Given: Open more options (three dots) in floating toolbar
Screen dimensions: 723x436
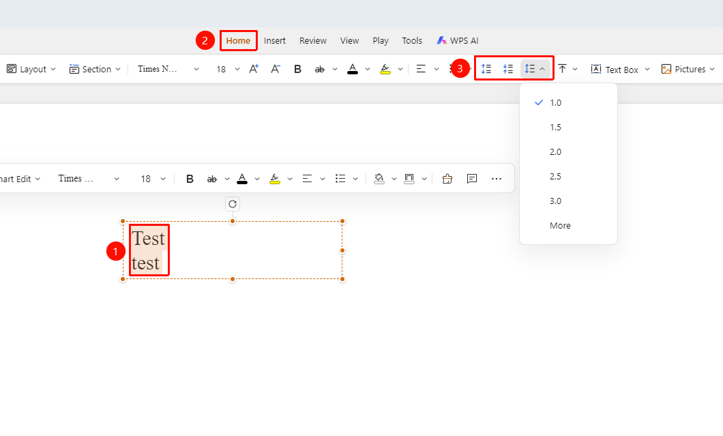Looking at the screenshot, I should 496,179.
